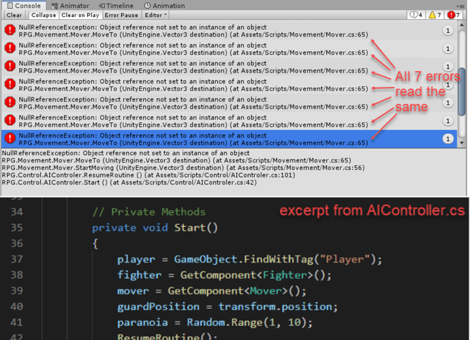Open the console panel options menu

pos(460,5)
